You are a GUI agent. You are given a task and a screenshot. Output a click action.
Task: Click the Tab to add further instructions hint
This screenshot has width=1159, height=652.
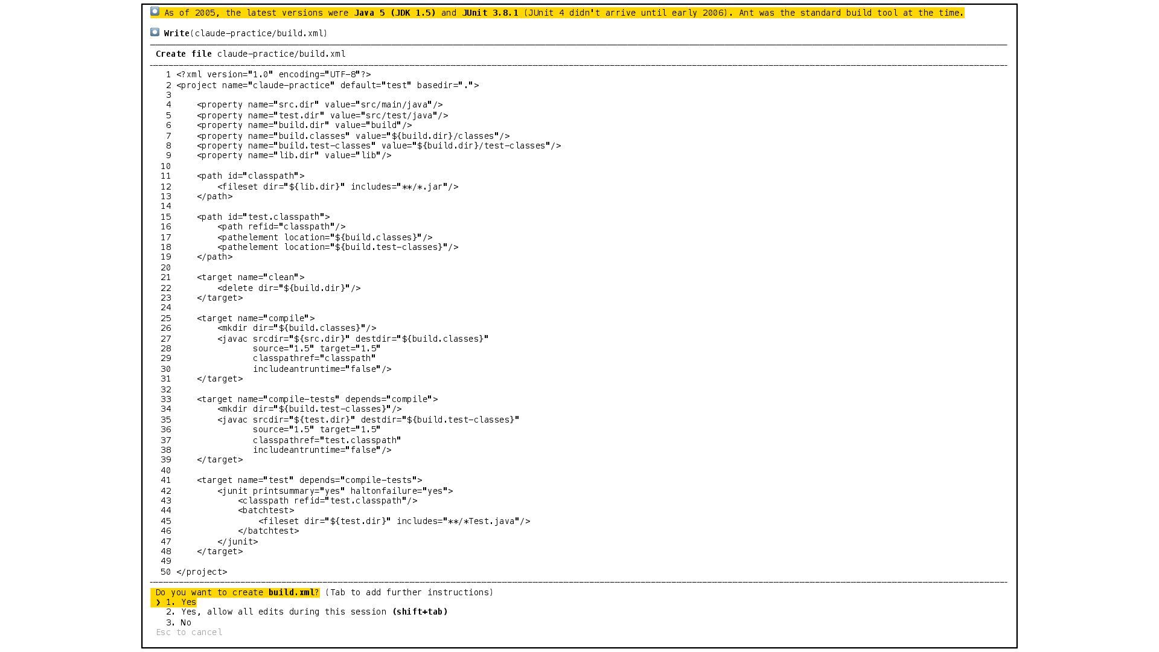(409, 592)
